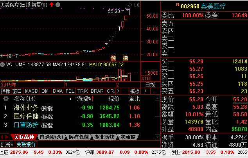Expand more indicators with the > arrow

118,91
